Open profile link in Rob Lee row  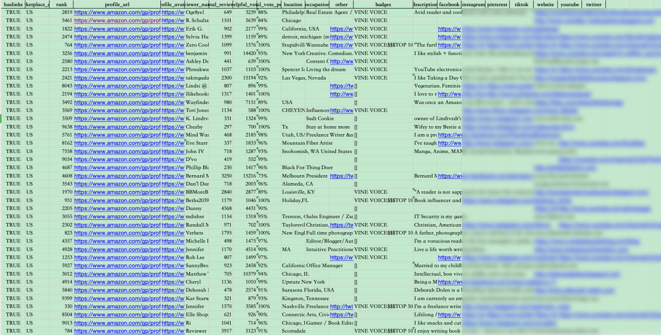click(x=117, y=257)
